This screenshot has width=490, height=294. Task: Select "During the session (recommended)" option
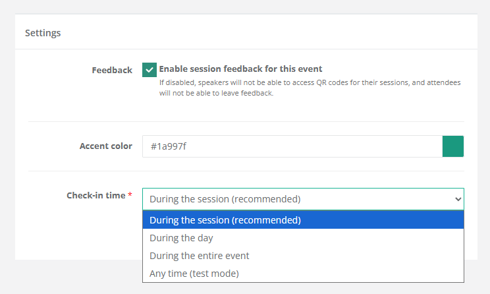pyautogui.click(x=225, y=220)
